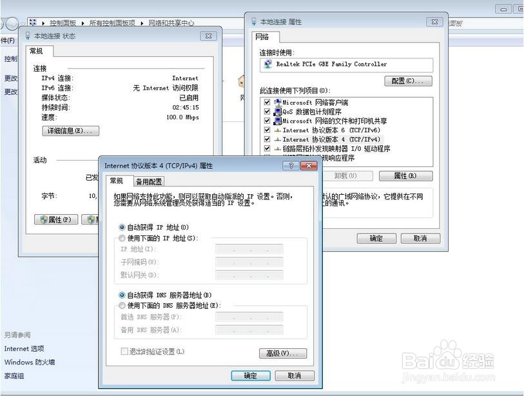Toggle the 链路层拓扑发现映射器 I/O 驱动程序 checkbox

click(x=267, y=148)
